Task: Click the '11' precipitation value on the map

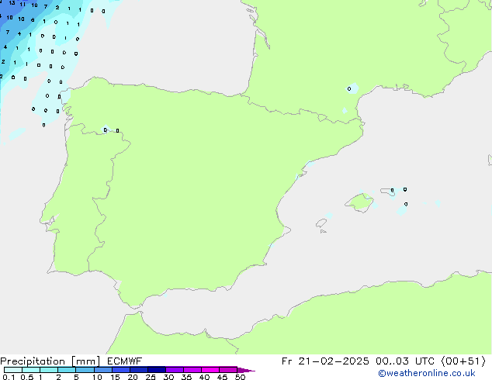Action: tap(23, 5)
